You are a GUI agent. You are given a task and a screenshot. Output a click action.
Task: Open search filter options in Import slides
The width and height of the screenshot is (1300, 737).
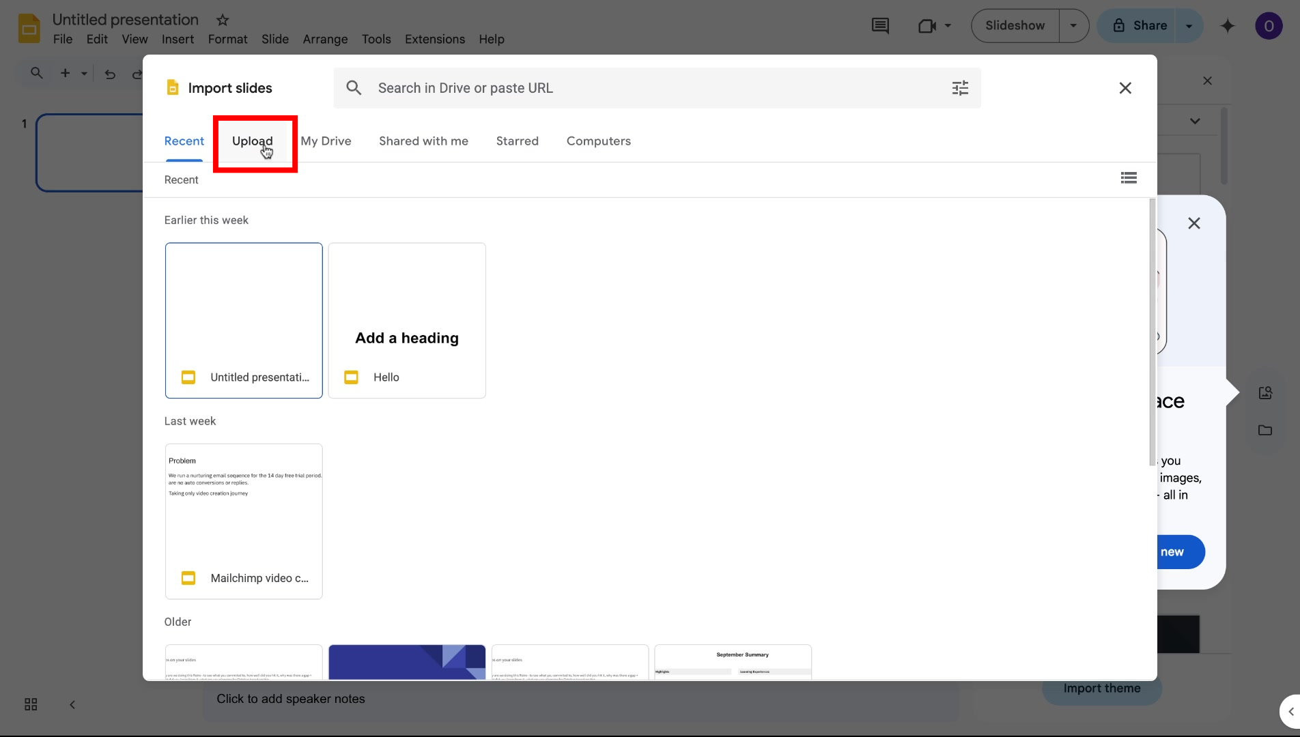(959, 87)
